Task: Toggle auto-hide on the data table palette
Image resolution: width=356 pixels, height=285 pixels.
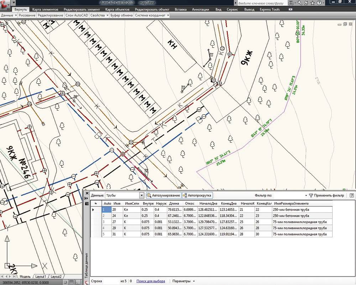Action: [87, 198]
